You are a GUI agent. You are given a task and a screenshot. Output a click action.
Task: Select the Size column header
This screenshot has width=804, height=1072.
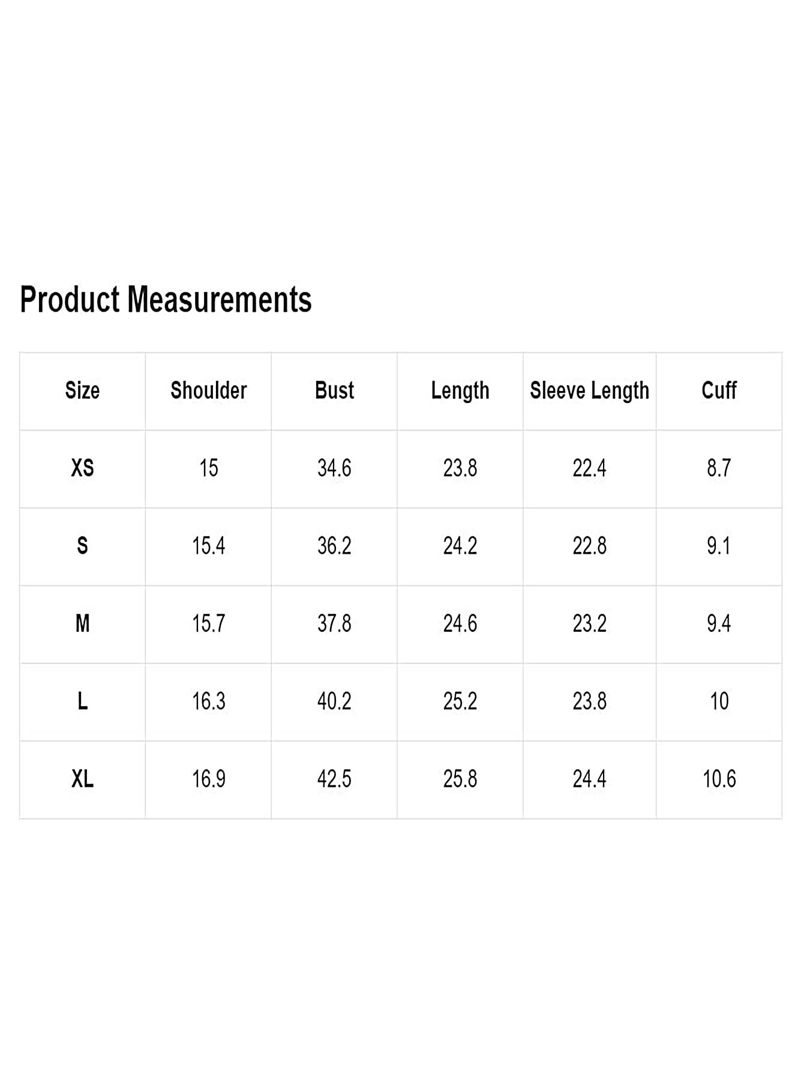click(82, 391)
